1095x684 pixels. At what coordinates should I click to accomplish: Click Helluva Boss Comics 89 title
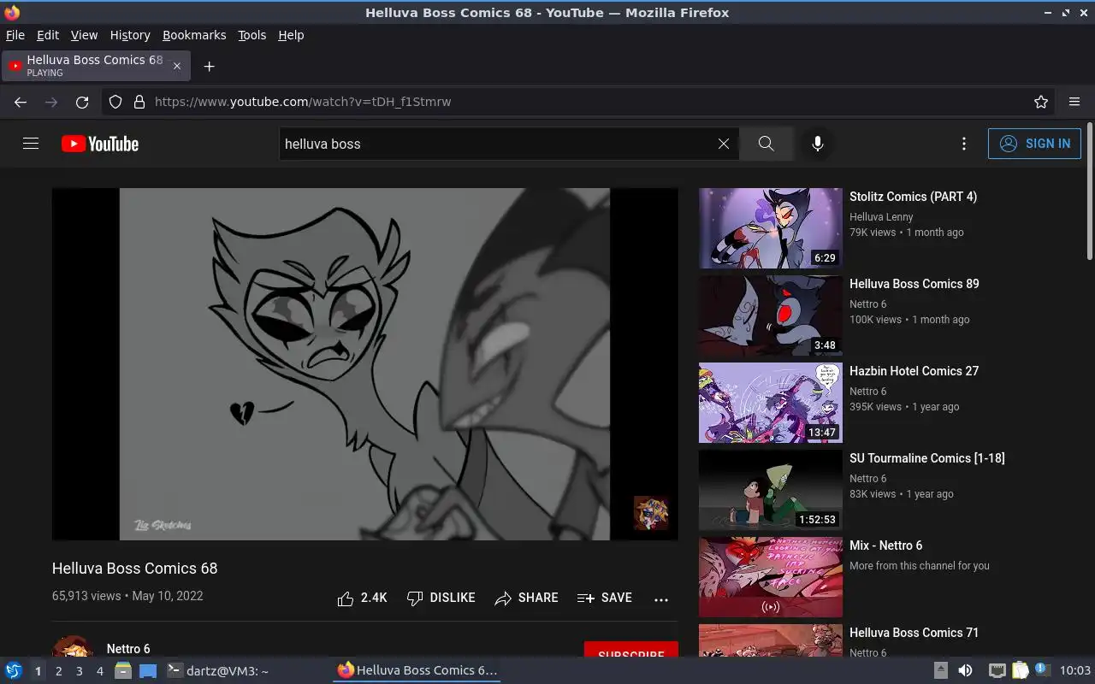click(914, 284)
